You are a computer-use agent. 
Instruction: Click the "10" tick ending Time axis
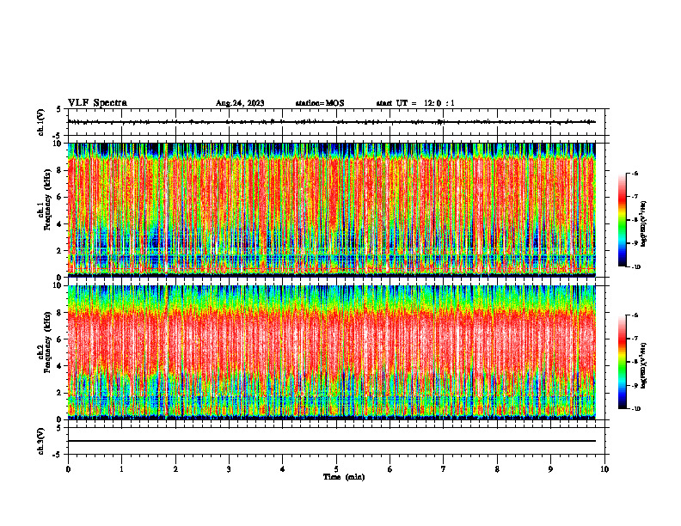click(x=604, y=469)
